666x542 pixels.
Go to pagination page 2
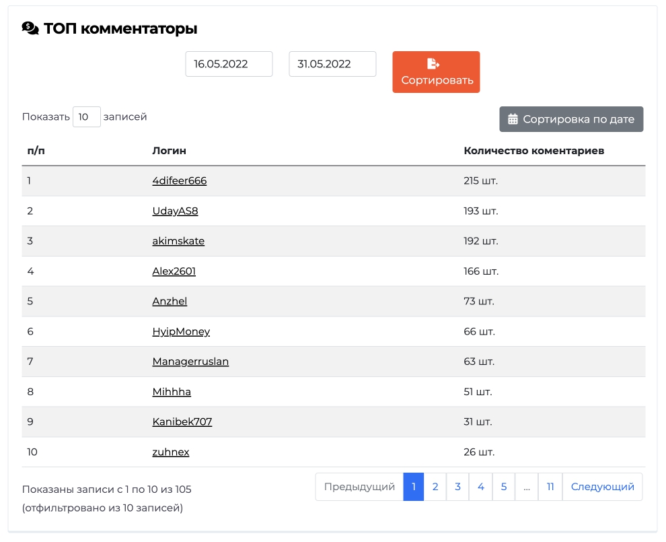tap(435, 487)
